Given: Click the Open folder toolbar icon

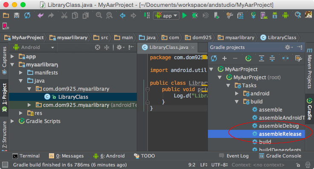Looking at the screenshot, I should point(6,15).
